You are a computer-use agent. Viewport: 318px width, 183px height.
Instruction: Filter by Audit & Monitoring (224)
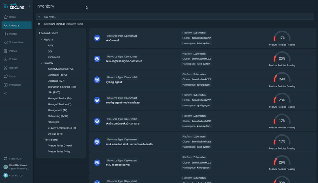(61, 69)
